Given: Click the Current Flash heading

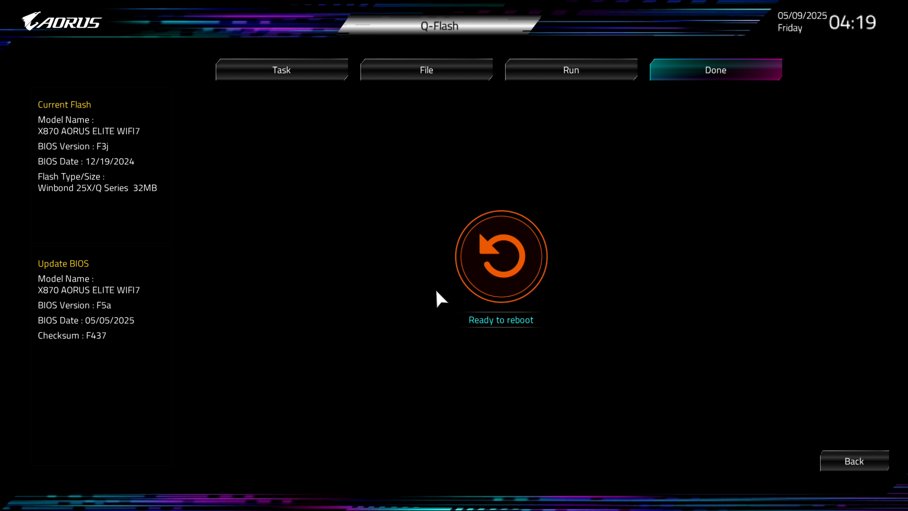Looking at the screenshot, I should coord(64,105).
